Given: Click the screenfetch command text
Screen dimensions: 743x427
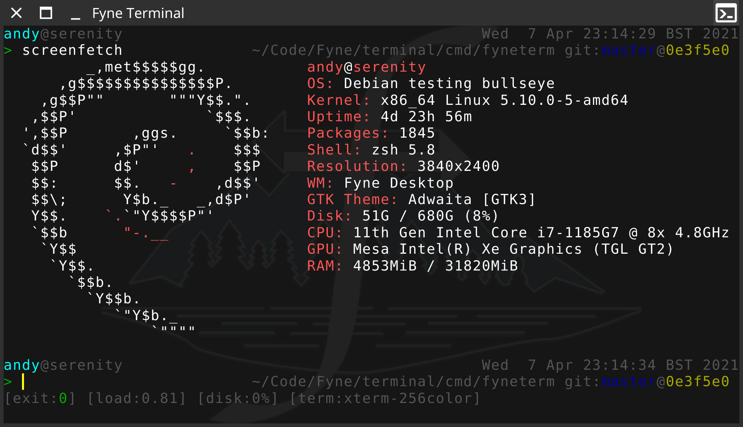Looking at the screenshot, I should pos(72,50).
